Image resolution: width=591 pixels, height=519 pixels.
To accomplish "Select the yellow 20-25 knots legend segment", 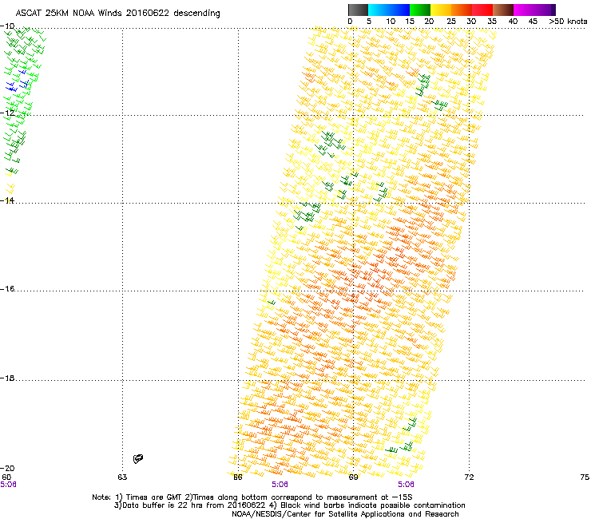I will pyautogui.click(x=441, y=10).
